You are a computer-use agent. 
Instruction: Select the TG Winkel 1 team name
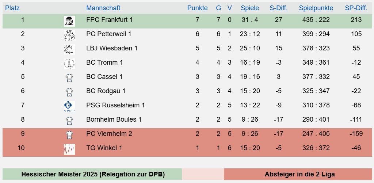click(104, 148)
